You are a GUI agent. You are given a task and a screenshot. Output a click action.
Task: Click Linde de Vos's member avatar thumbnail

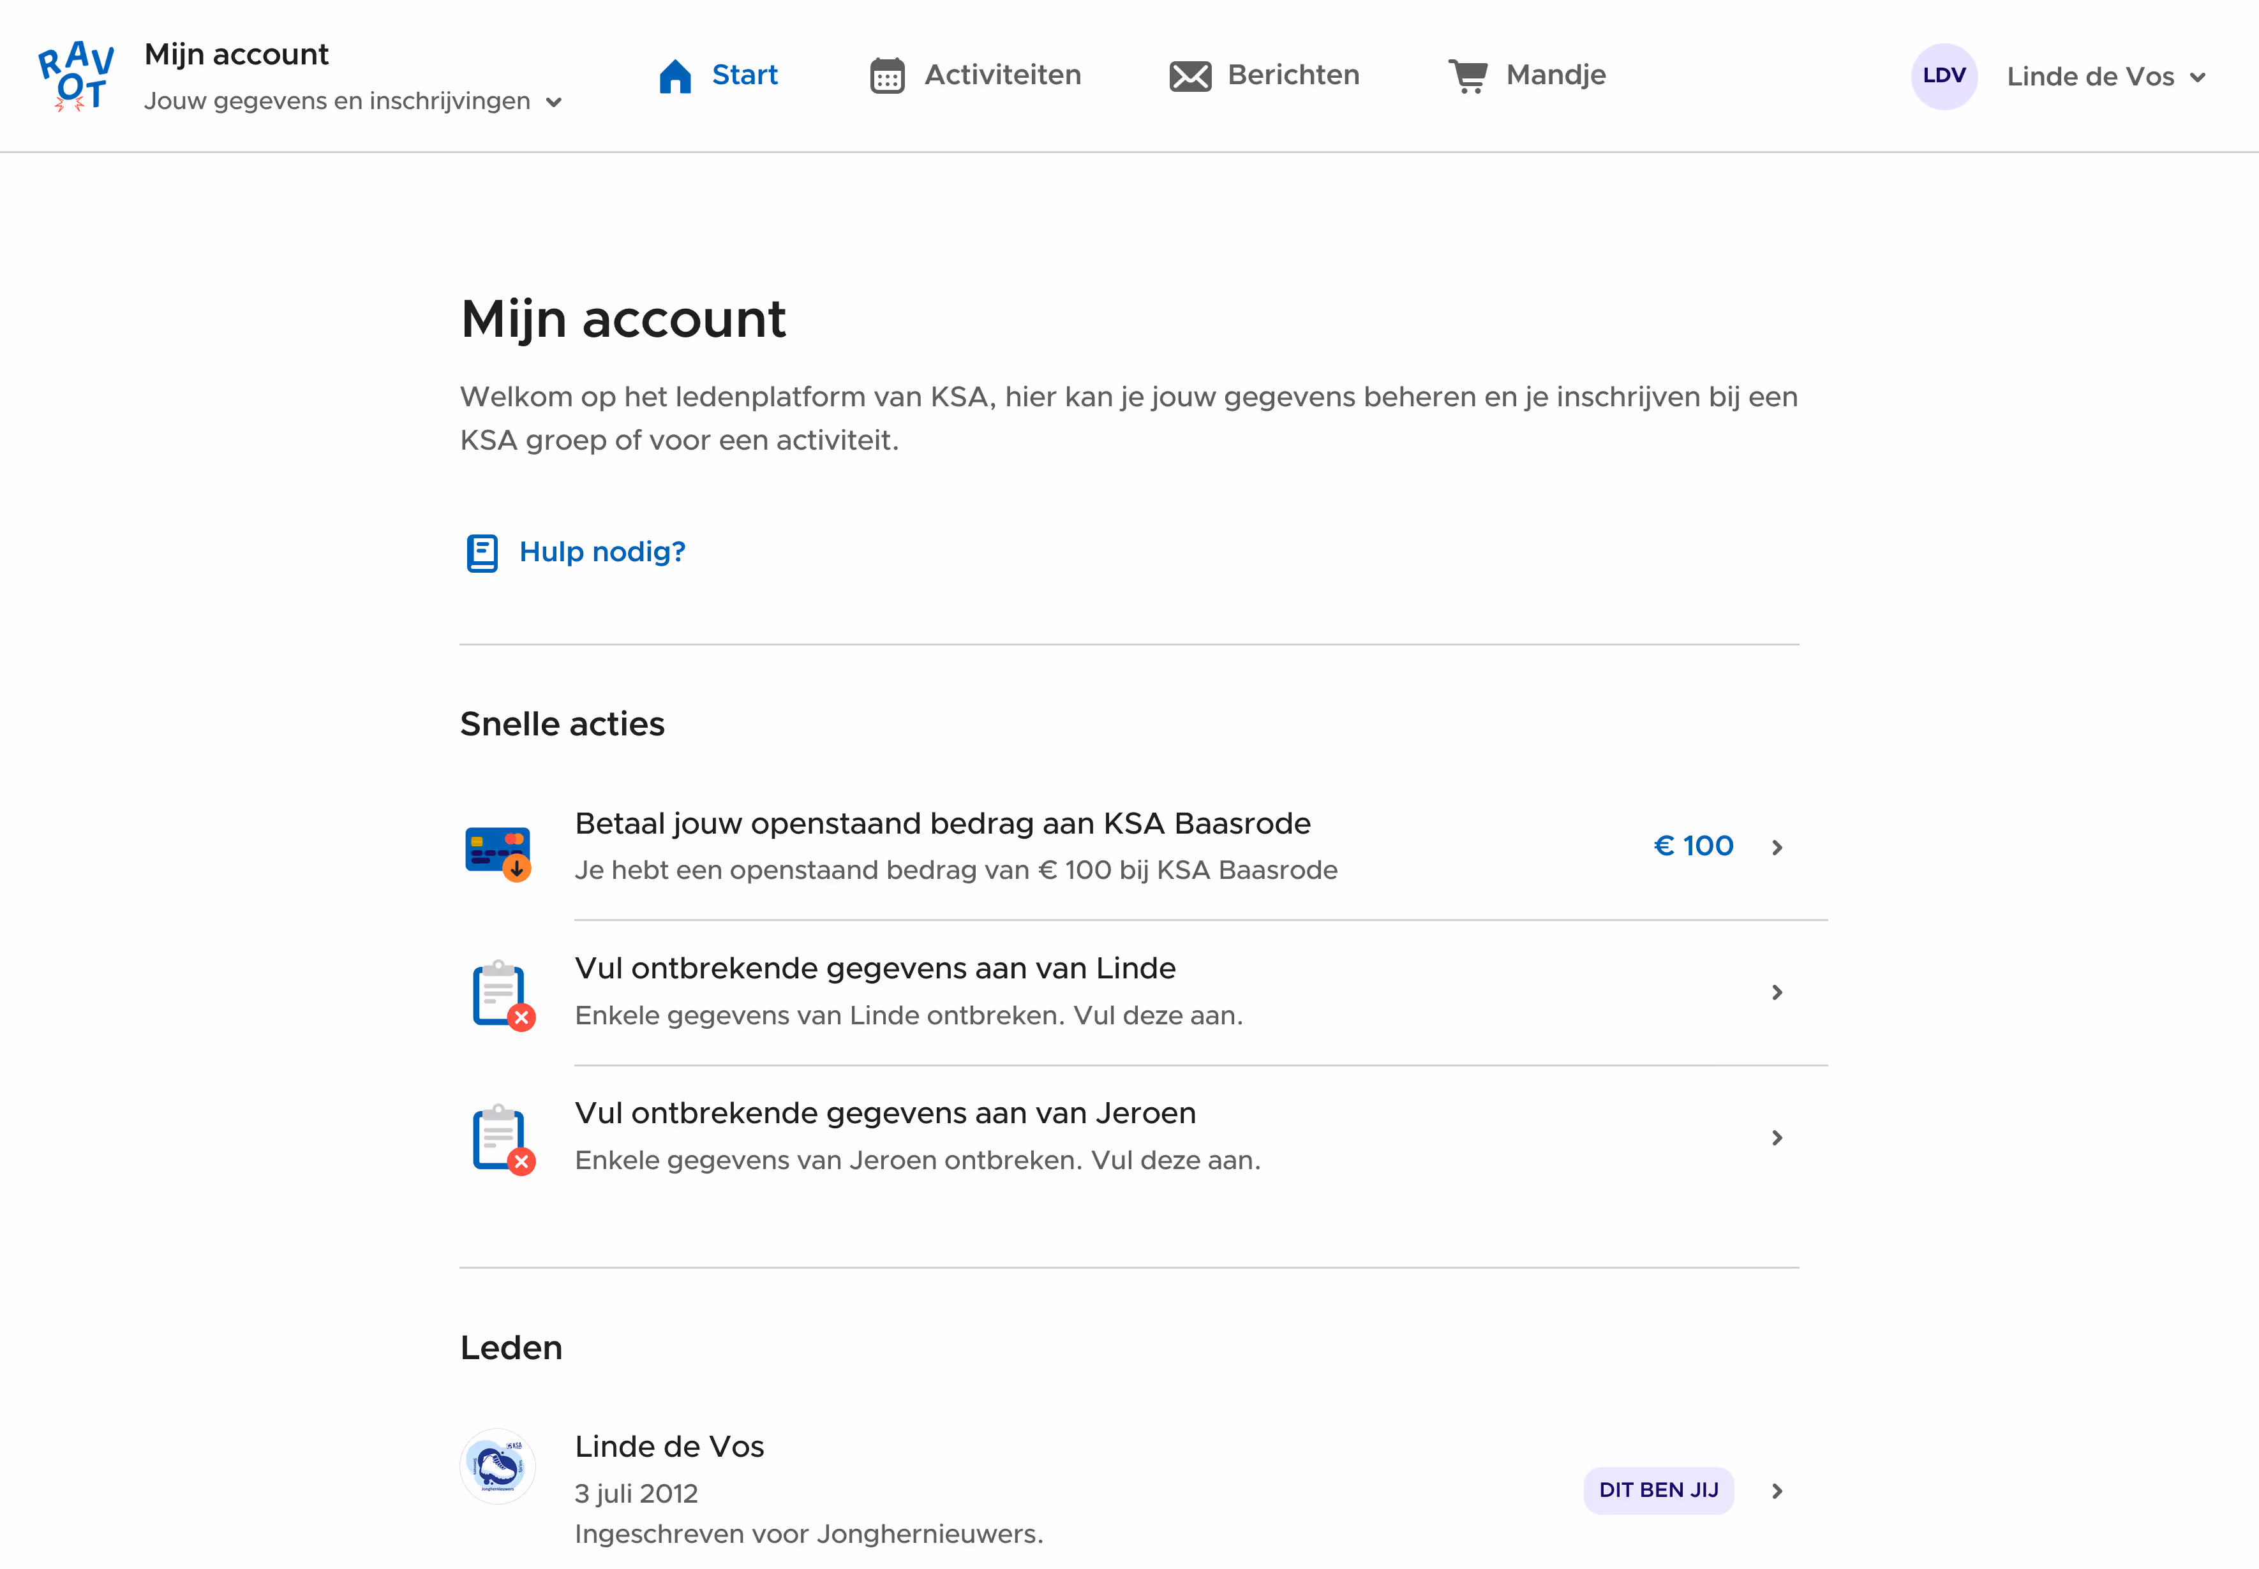point(498,1466)
